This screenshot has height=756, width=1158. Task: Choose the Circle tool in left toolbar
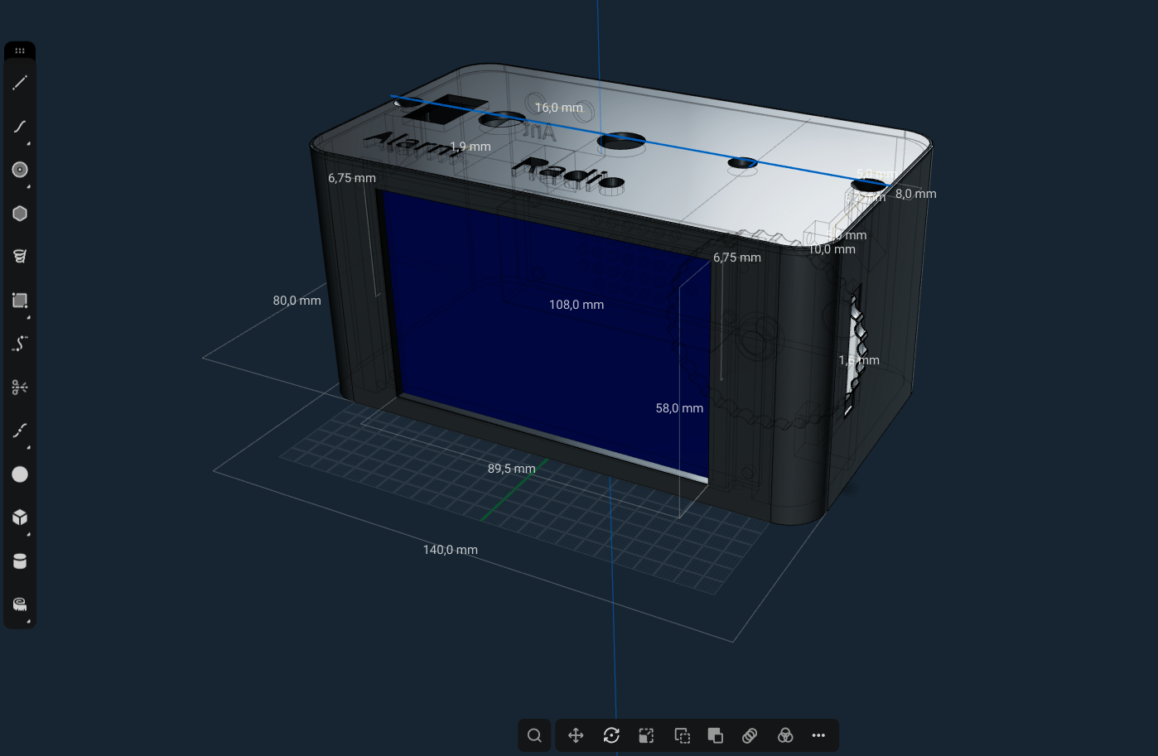(x=20, y=170)
